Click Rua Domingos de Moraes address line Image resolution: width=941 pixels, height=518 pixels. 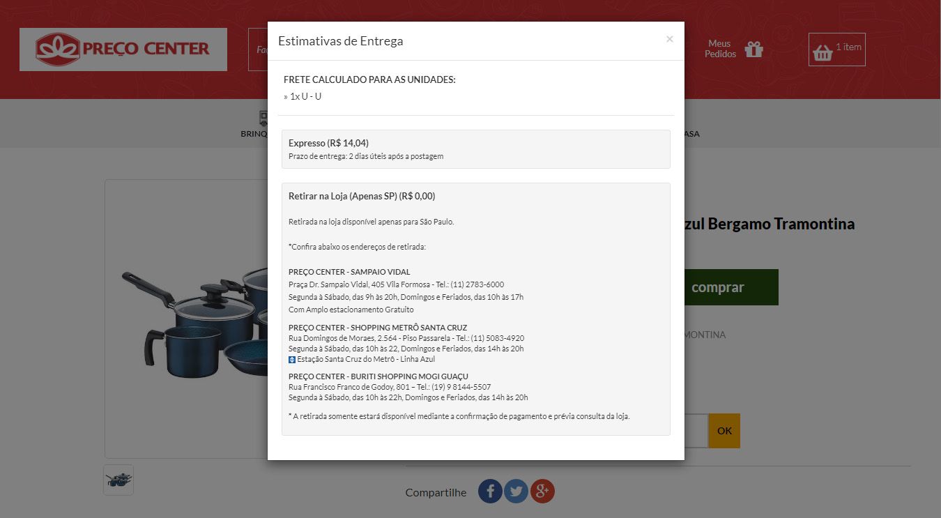(406, 338)
